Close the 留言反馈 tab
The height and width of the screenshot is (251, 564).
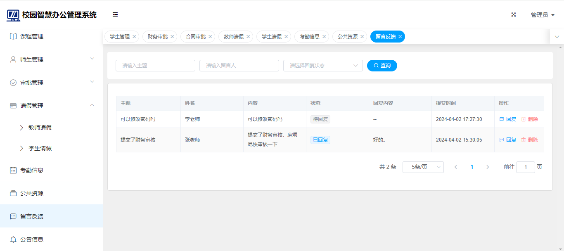click(400, 37)
